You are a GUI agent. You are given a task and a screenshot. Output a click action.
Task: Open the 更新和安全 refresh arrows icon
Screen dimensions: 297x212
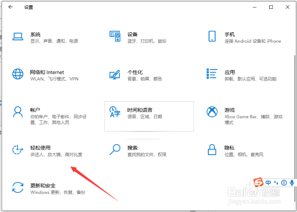point(18,187)
